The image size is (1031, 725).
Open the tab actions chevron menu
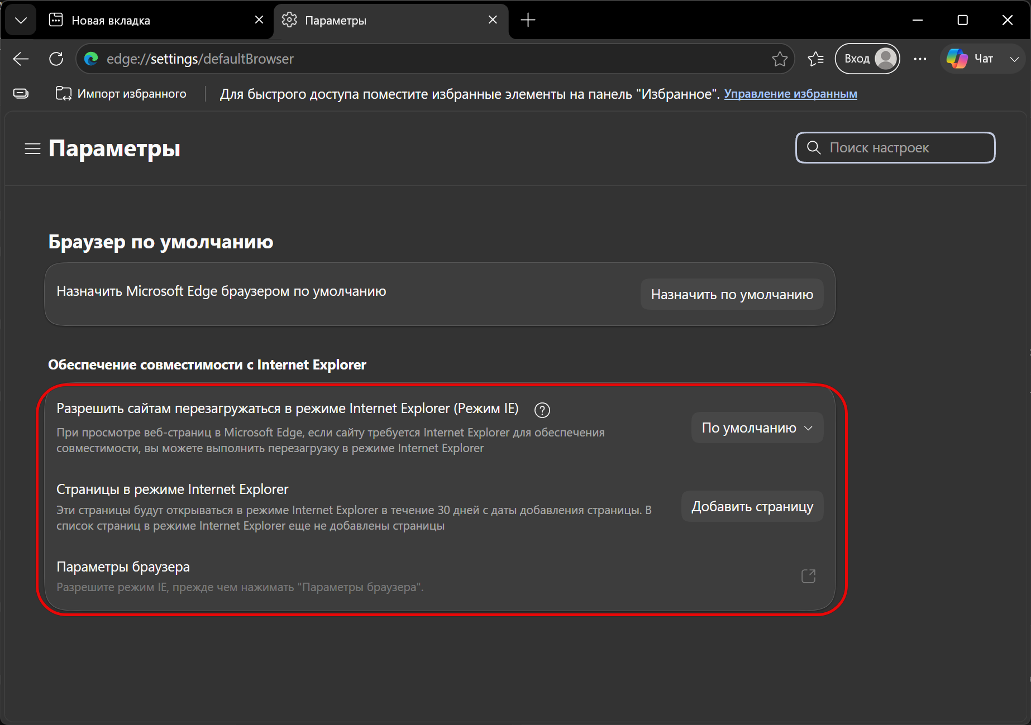click(x=21, y=21)
